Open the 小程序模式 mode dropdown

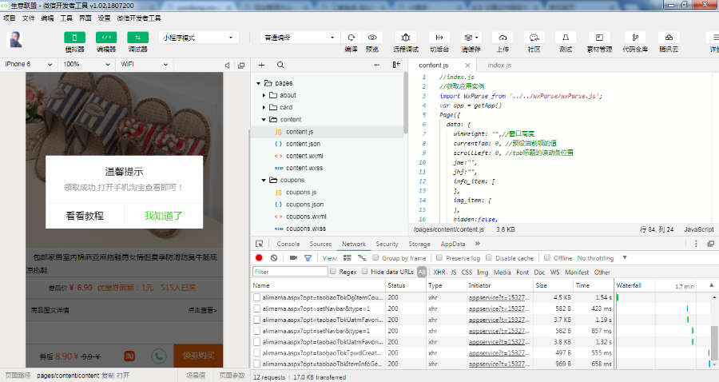[x=200, y=38]
